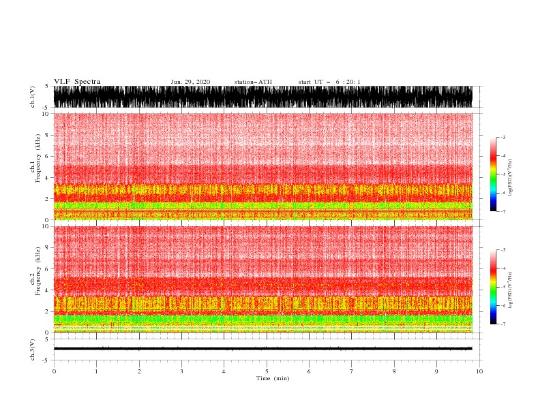Click the "ch.1 Frequency (kHz)" axis label
Image resolution: width=540 pixels, height=417 pixels.
[35, 157]
